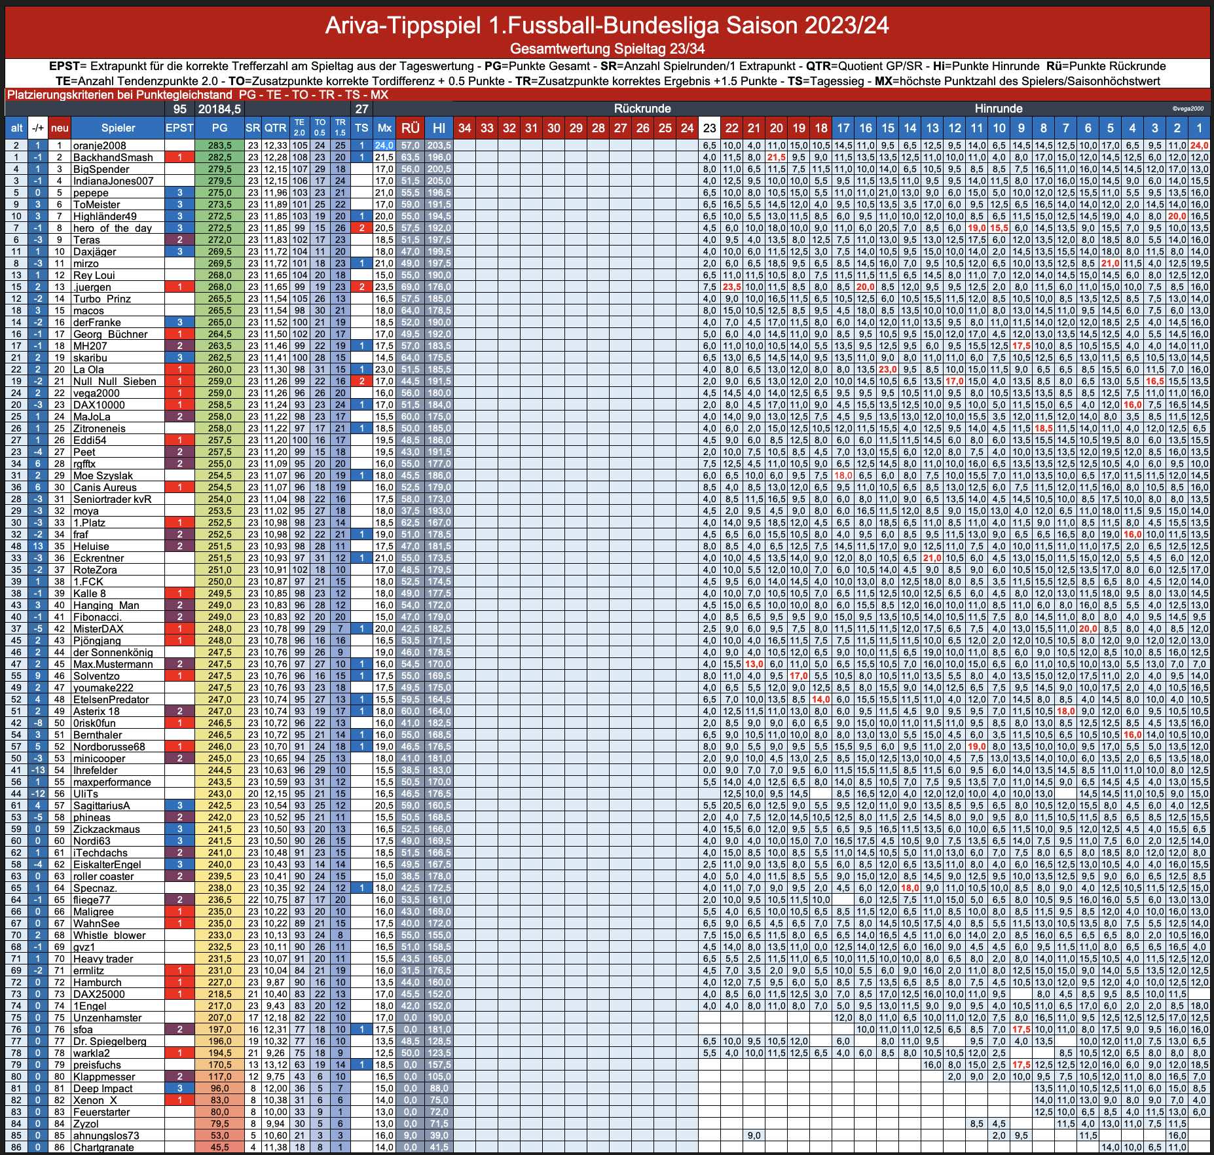
Task: Click player name 'EtelsenPredator'
Action: tap(111, 699)
